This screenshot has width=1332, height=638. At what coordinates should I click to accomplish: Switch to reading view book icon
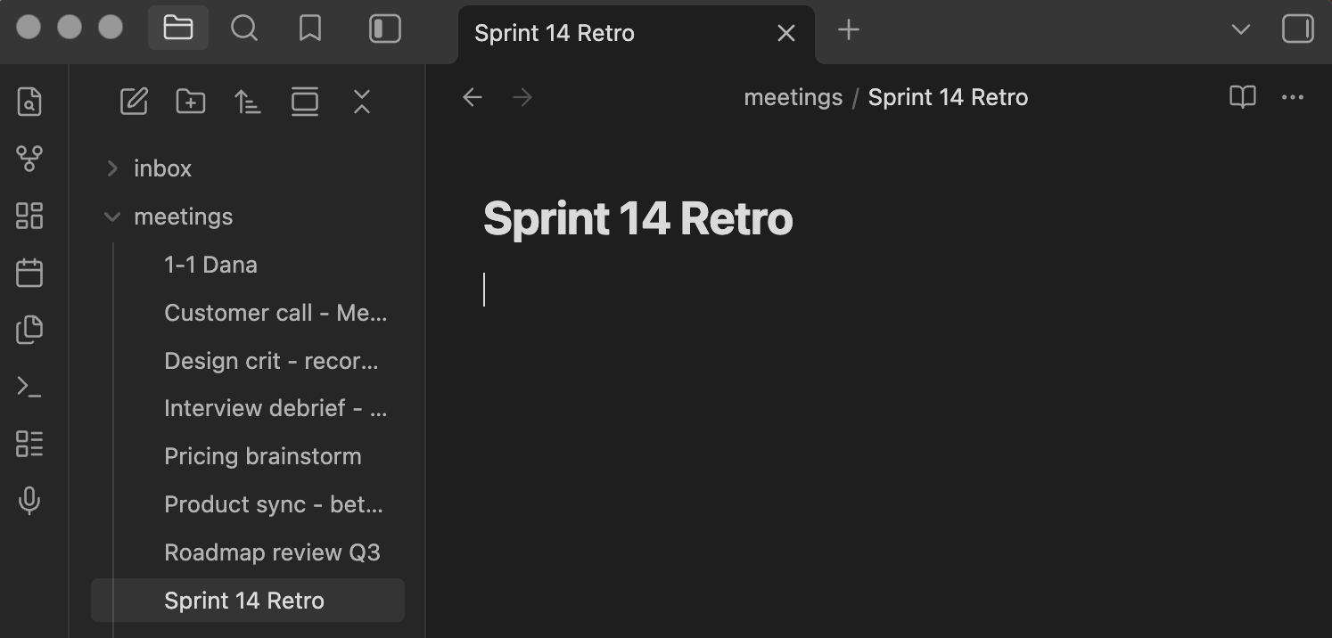tap(1243, 96)
